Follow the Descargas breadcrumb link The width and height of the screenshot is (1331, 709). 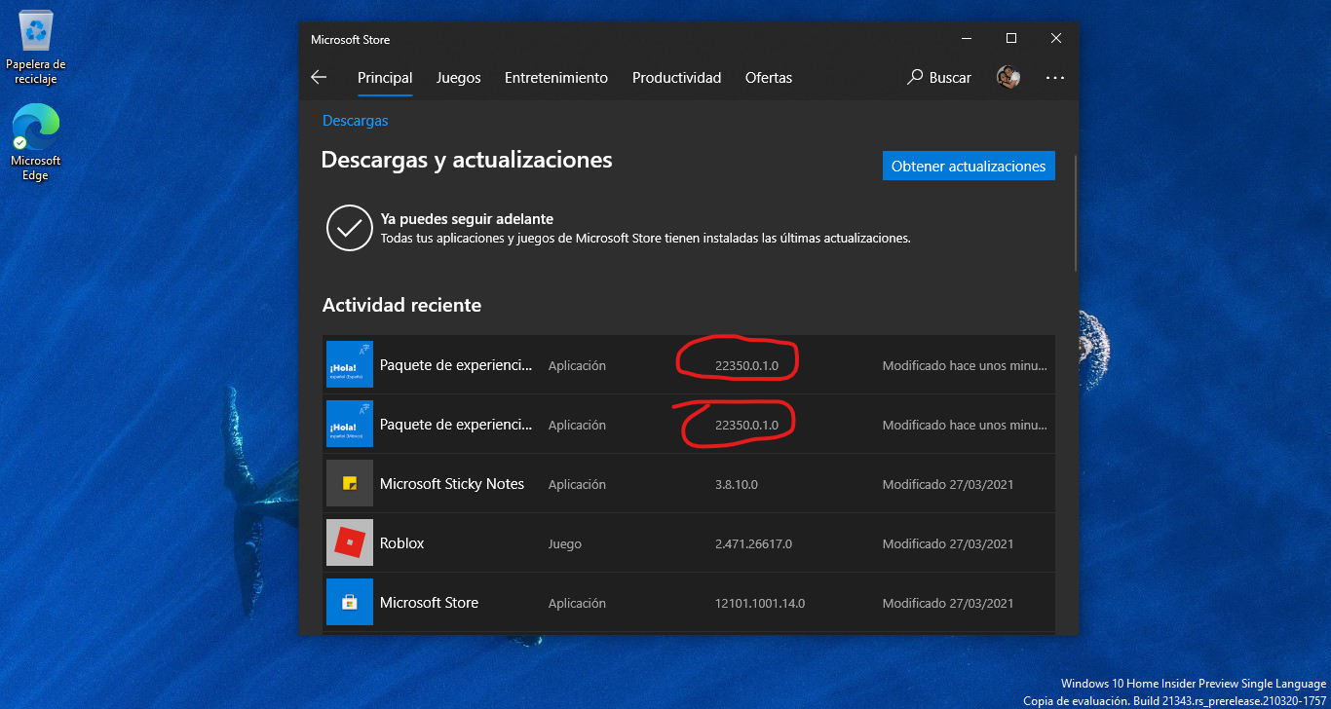tap(356, 121)
